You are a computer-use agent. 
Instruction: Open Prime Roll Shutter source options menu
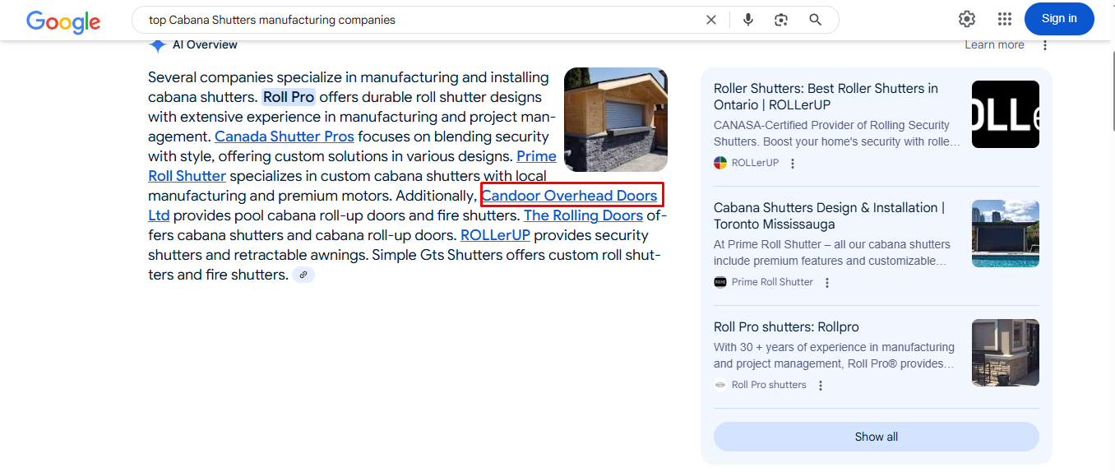pyautogui.click(x=827, y=283)
